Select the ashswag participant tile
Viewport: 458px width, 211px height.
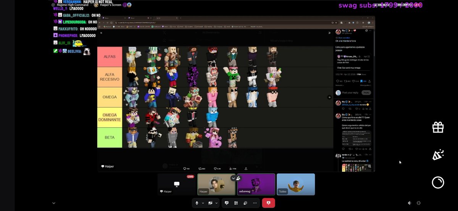click(x=256, y=184)
